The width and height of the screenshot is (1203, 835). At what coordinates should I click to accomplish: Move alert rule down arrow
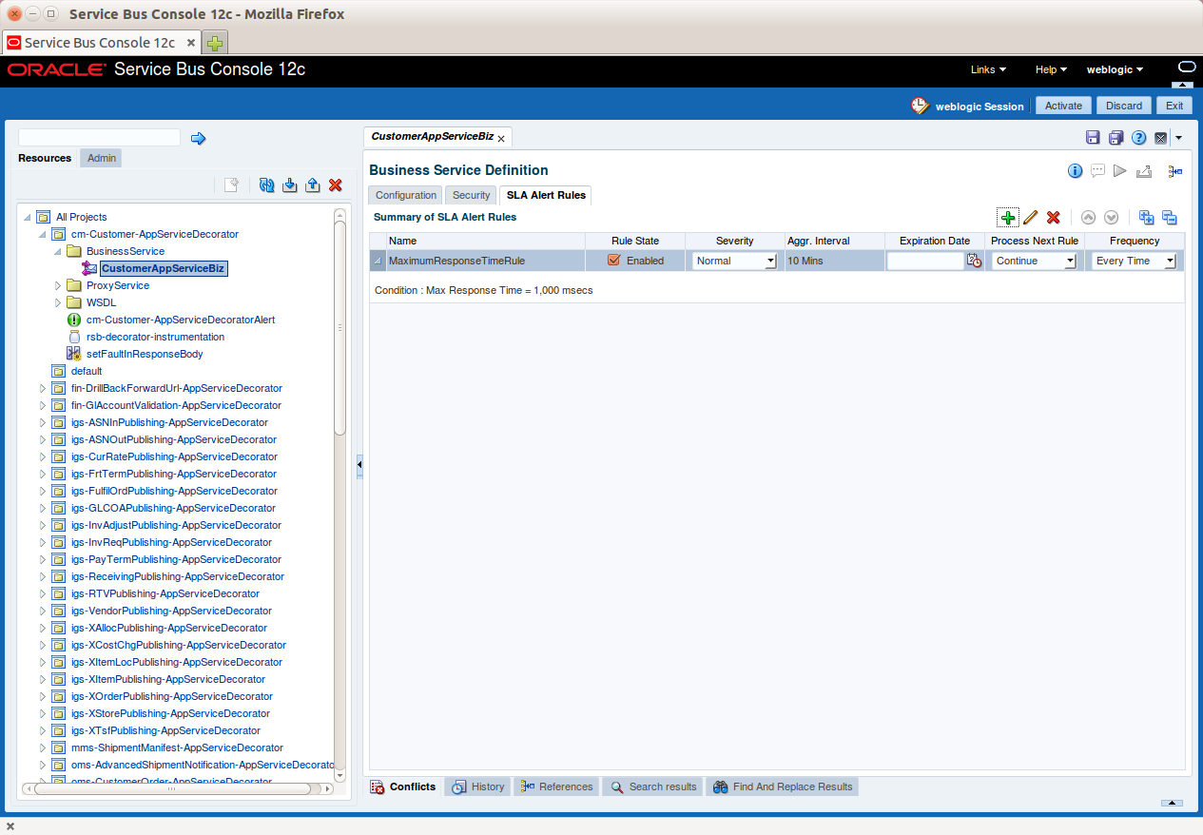pos(1111,218)
